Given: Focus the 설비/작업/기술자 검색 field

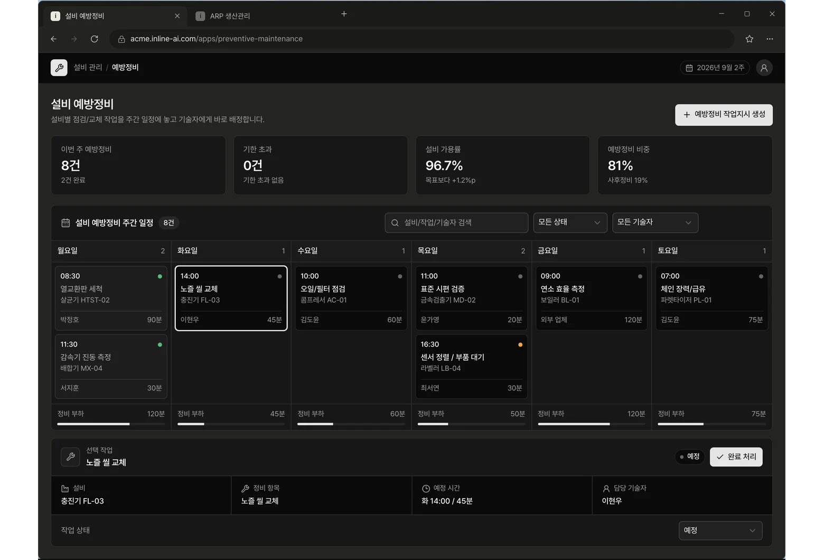Looking at the screenshot, I should click(456, 222).
